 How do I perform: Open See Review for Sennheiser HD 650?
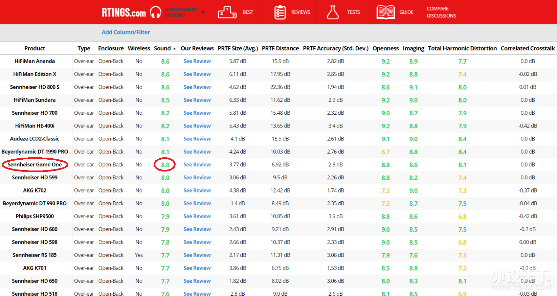197,281
